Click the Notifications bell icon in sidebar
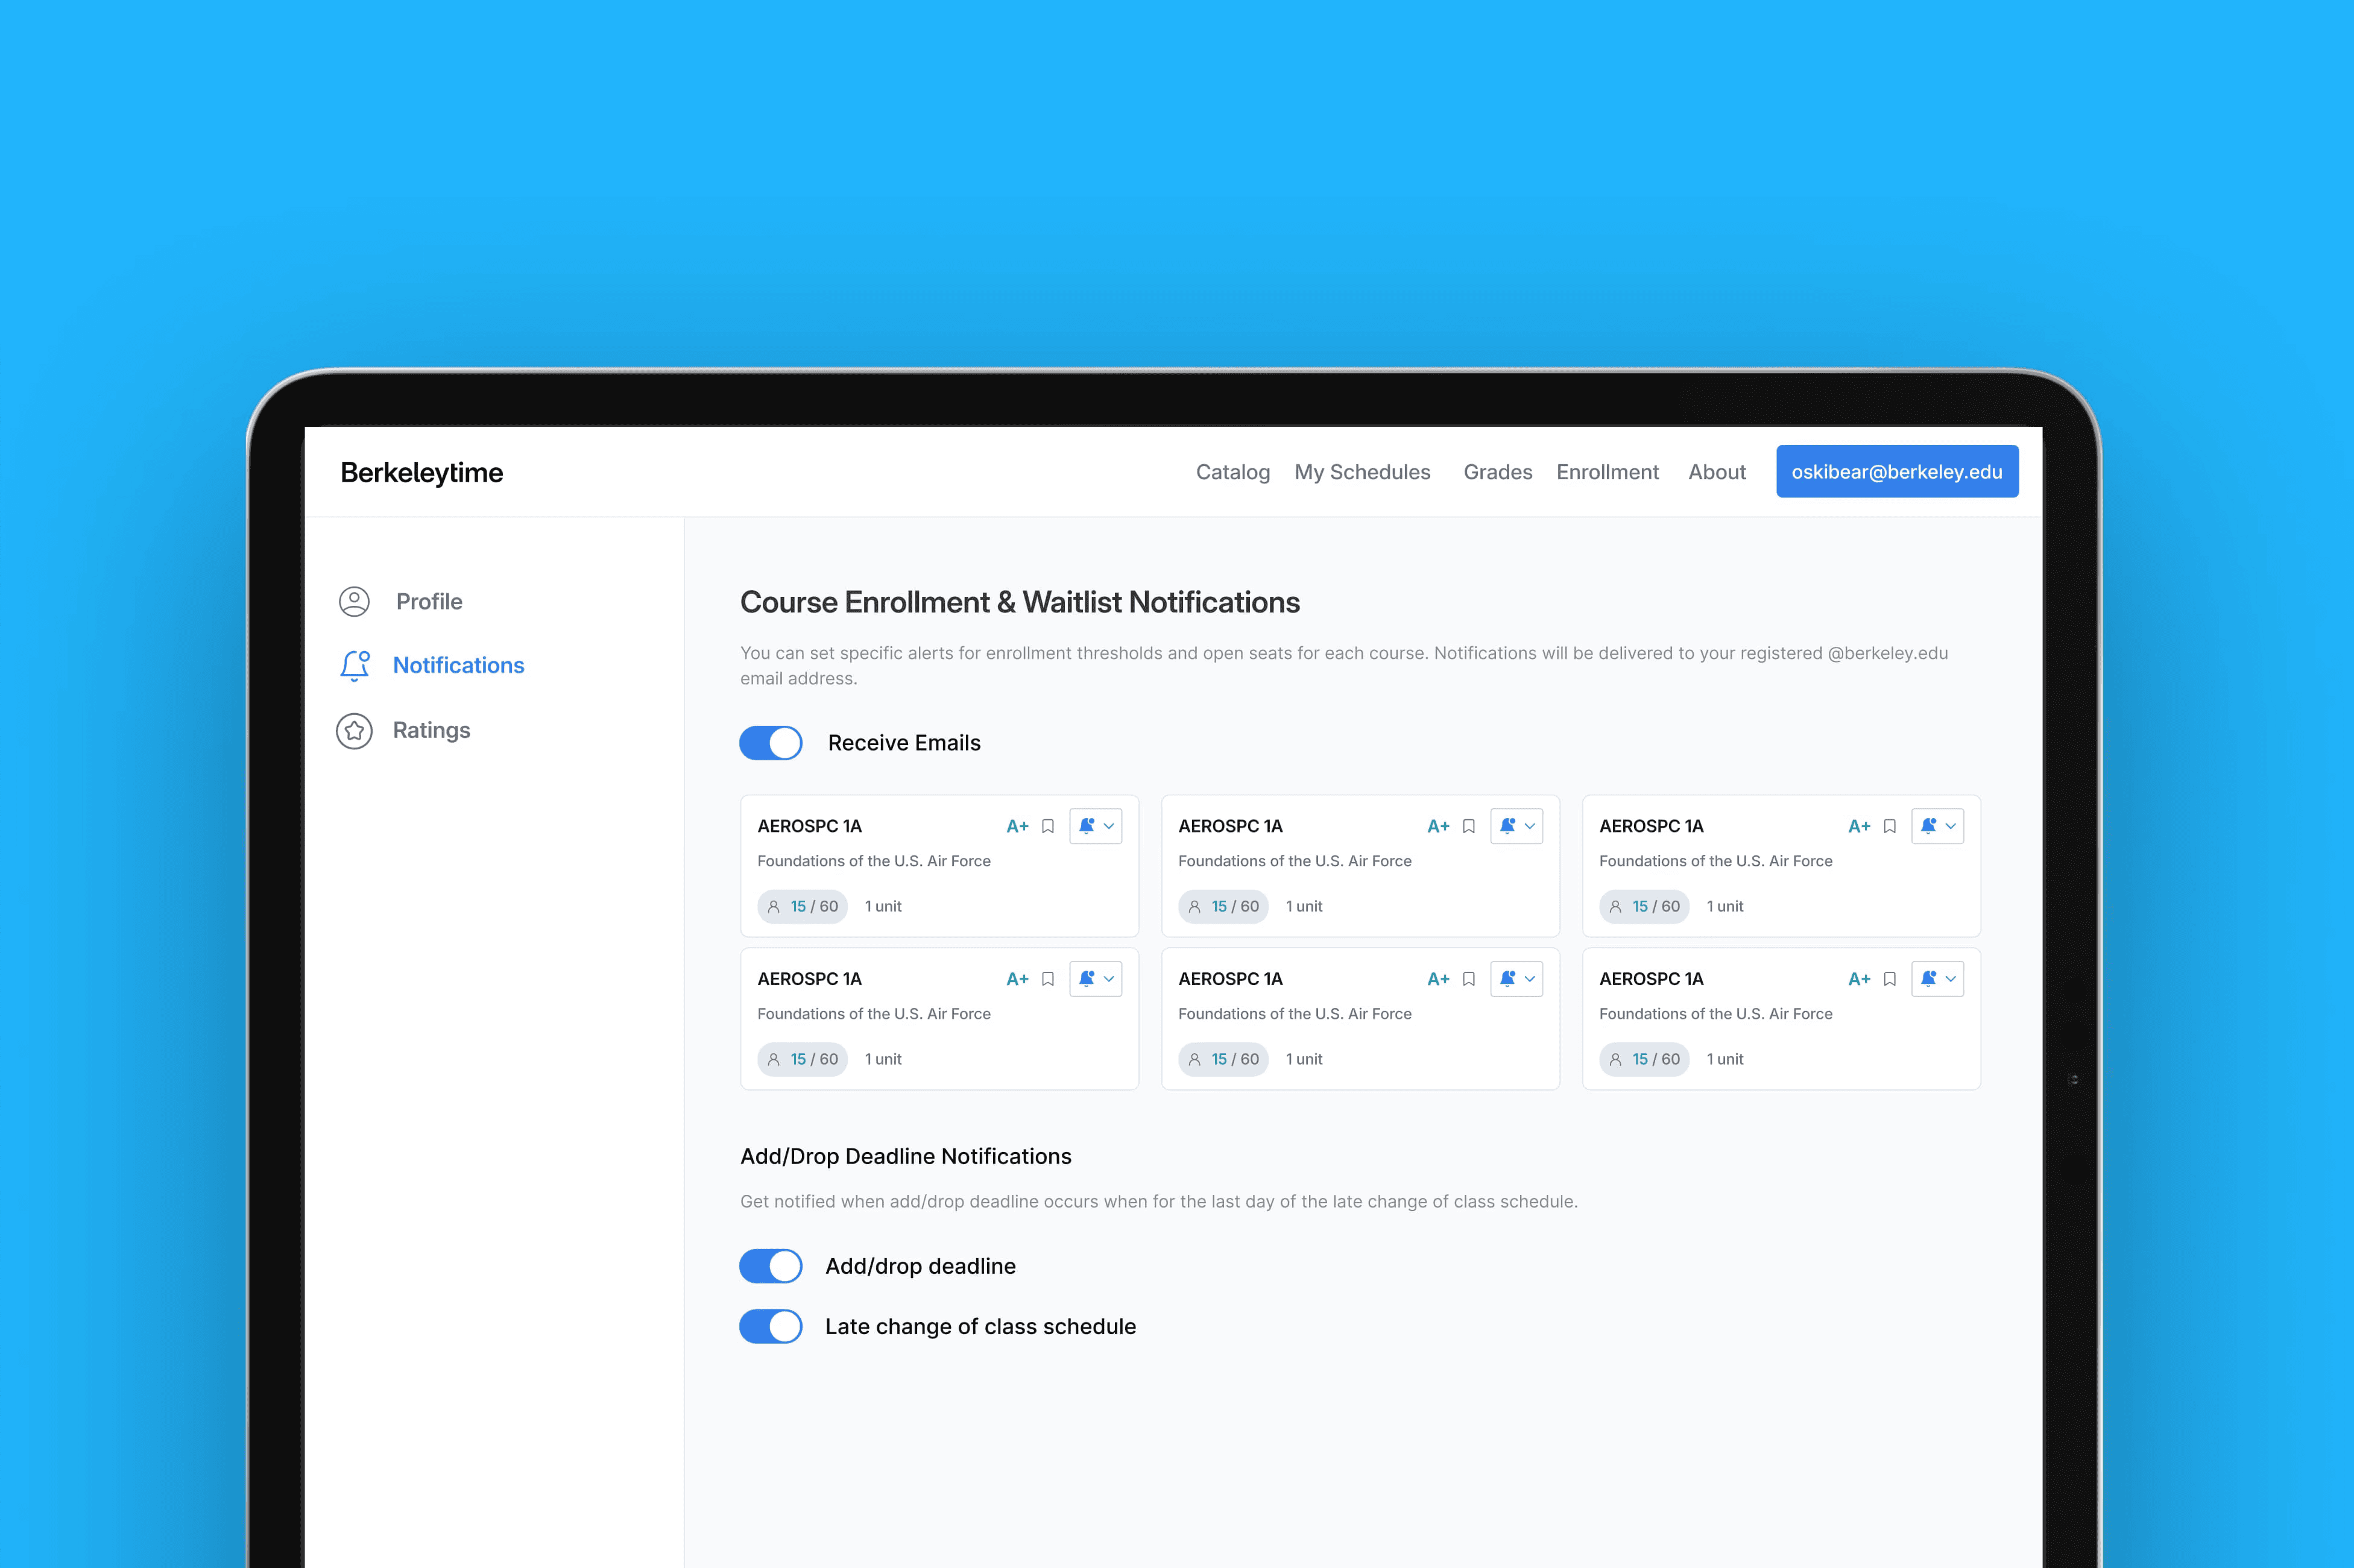2354x1568 pixels. click(x=355, y=665)
